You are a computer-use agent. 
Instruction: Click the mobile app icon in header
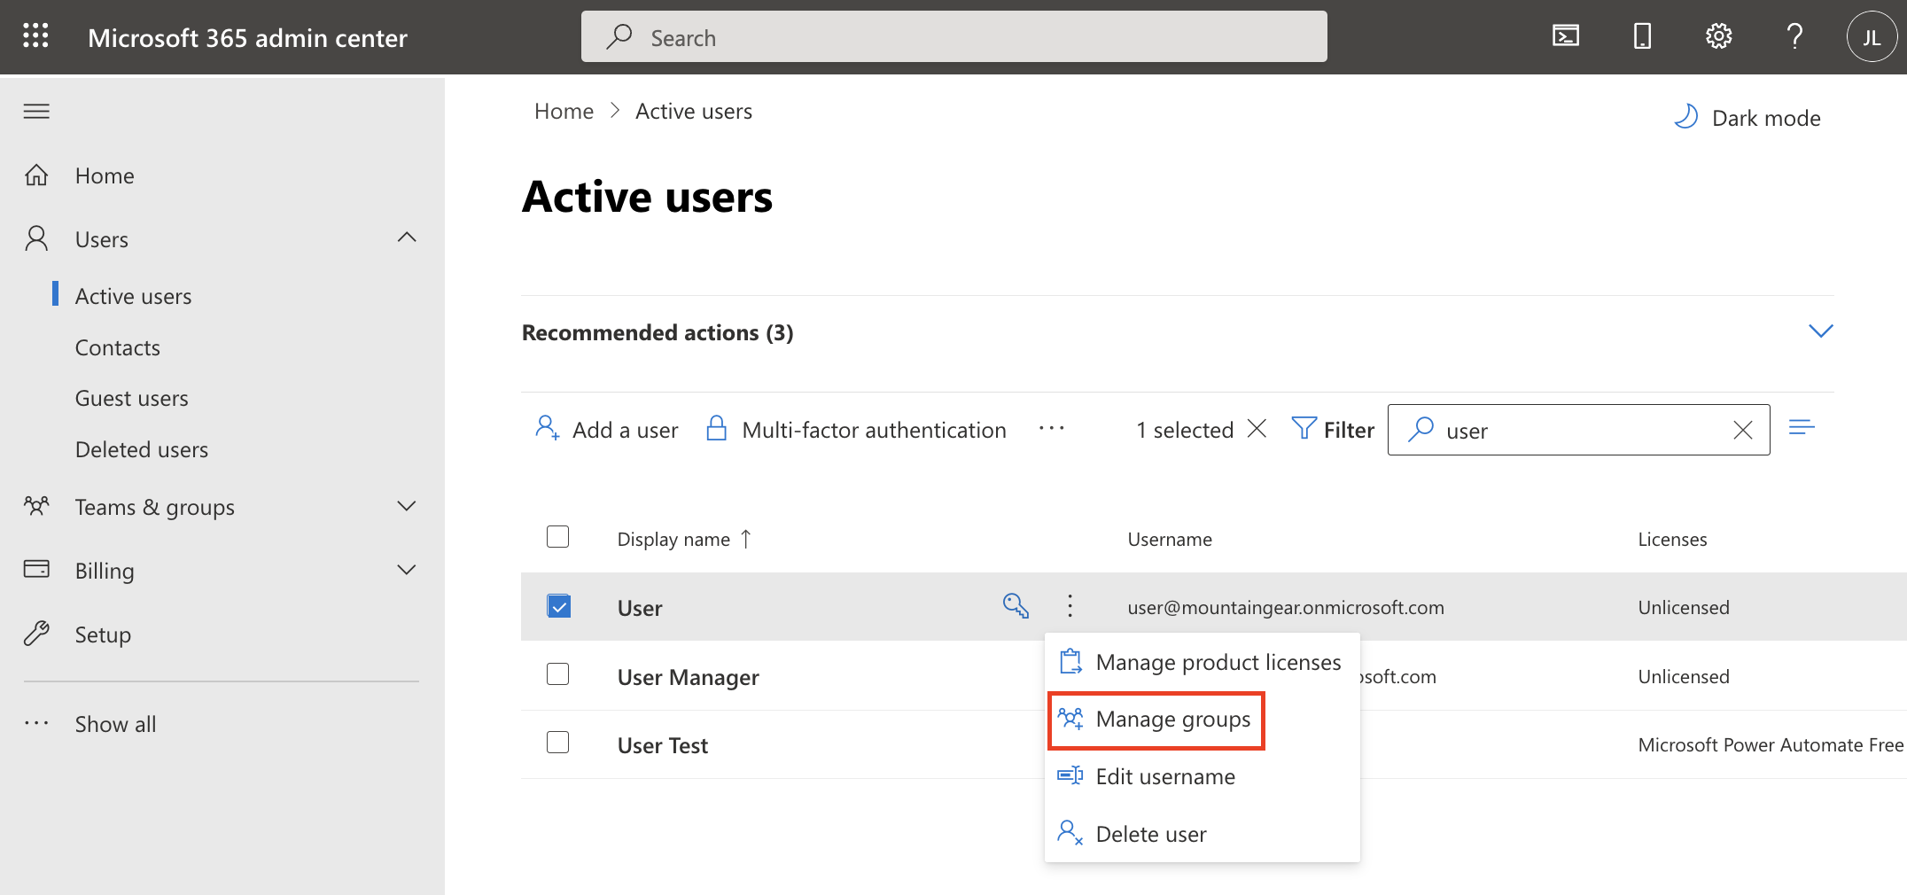[x=1642, y=36]
